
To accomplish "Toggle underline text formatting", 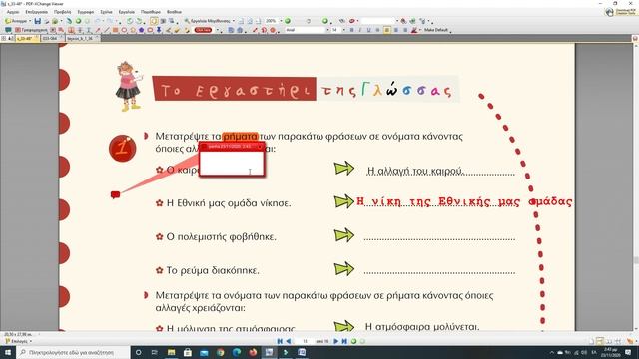I will pos(368,30).
